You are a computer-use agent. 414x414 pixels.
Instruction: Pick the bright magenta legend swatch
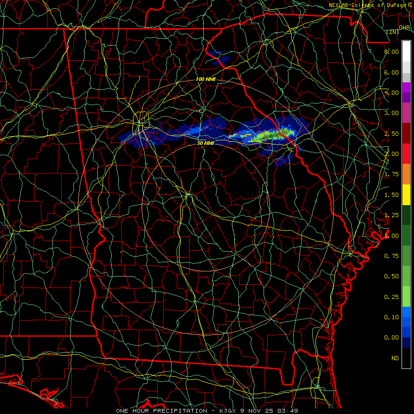point(406,87)
